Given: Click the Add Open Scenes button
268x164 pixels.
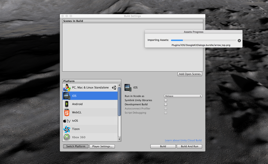Looking at the screenshot, I should point(190,74).
